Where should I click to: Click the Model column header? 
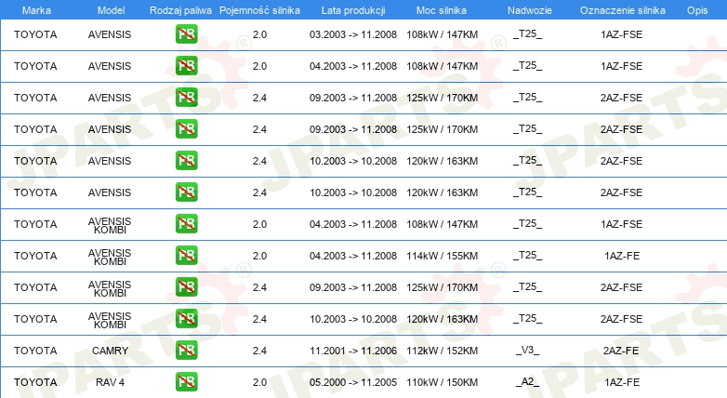coord(111,10)
